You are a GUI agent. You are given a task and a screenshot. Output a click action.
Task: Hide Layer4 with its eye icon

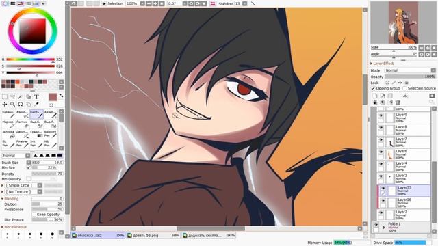[x=381, y=164]
